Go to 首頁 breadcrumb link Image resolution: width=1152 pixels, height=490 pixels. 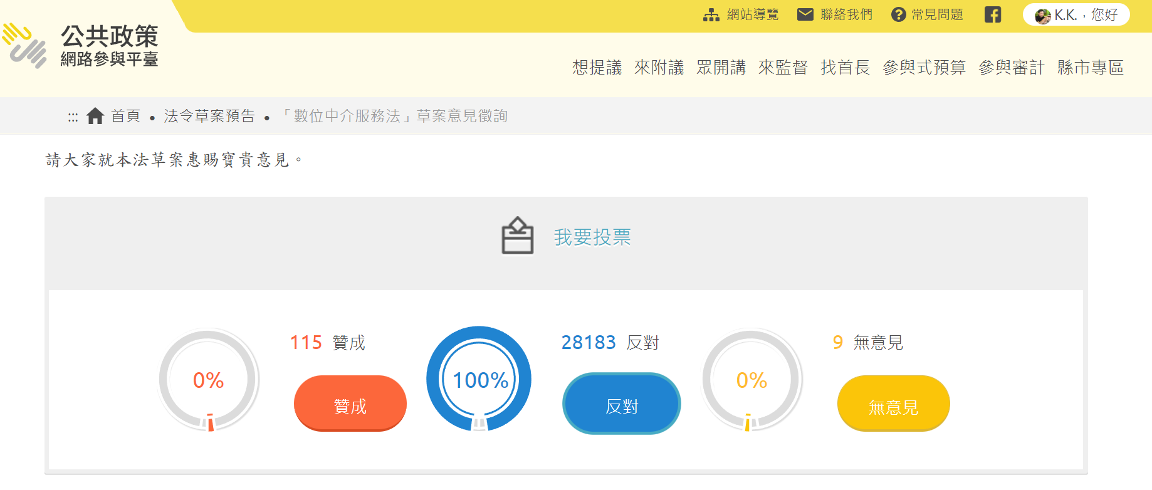click(125, 116)
